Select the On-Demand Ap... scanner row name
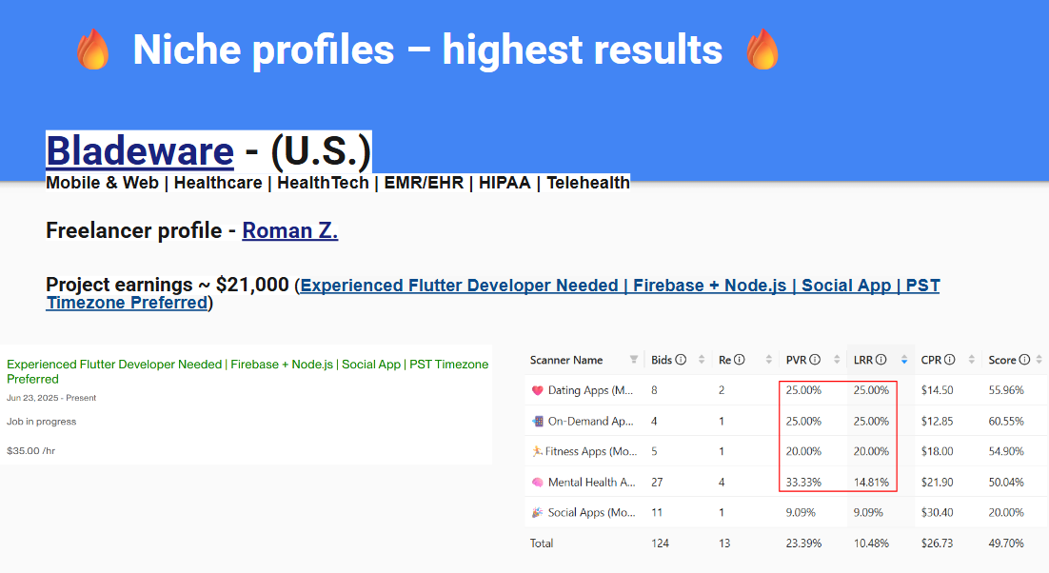The height and width of the screenshot is (573, 1049). [590, 421]
